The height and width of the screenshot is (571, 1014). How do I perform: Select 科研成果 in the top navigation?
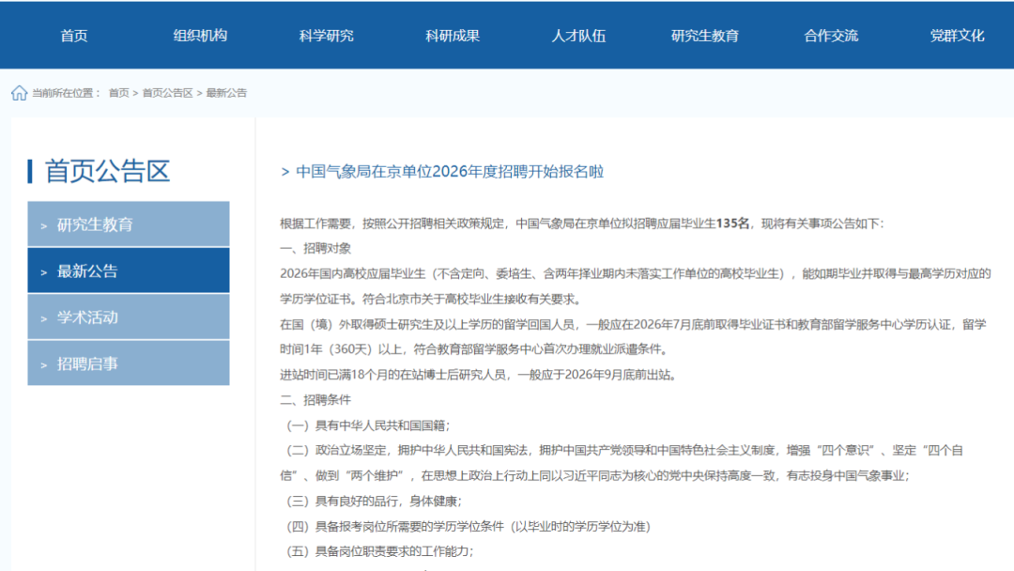click(x=453, y=36)
